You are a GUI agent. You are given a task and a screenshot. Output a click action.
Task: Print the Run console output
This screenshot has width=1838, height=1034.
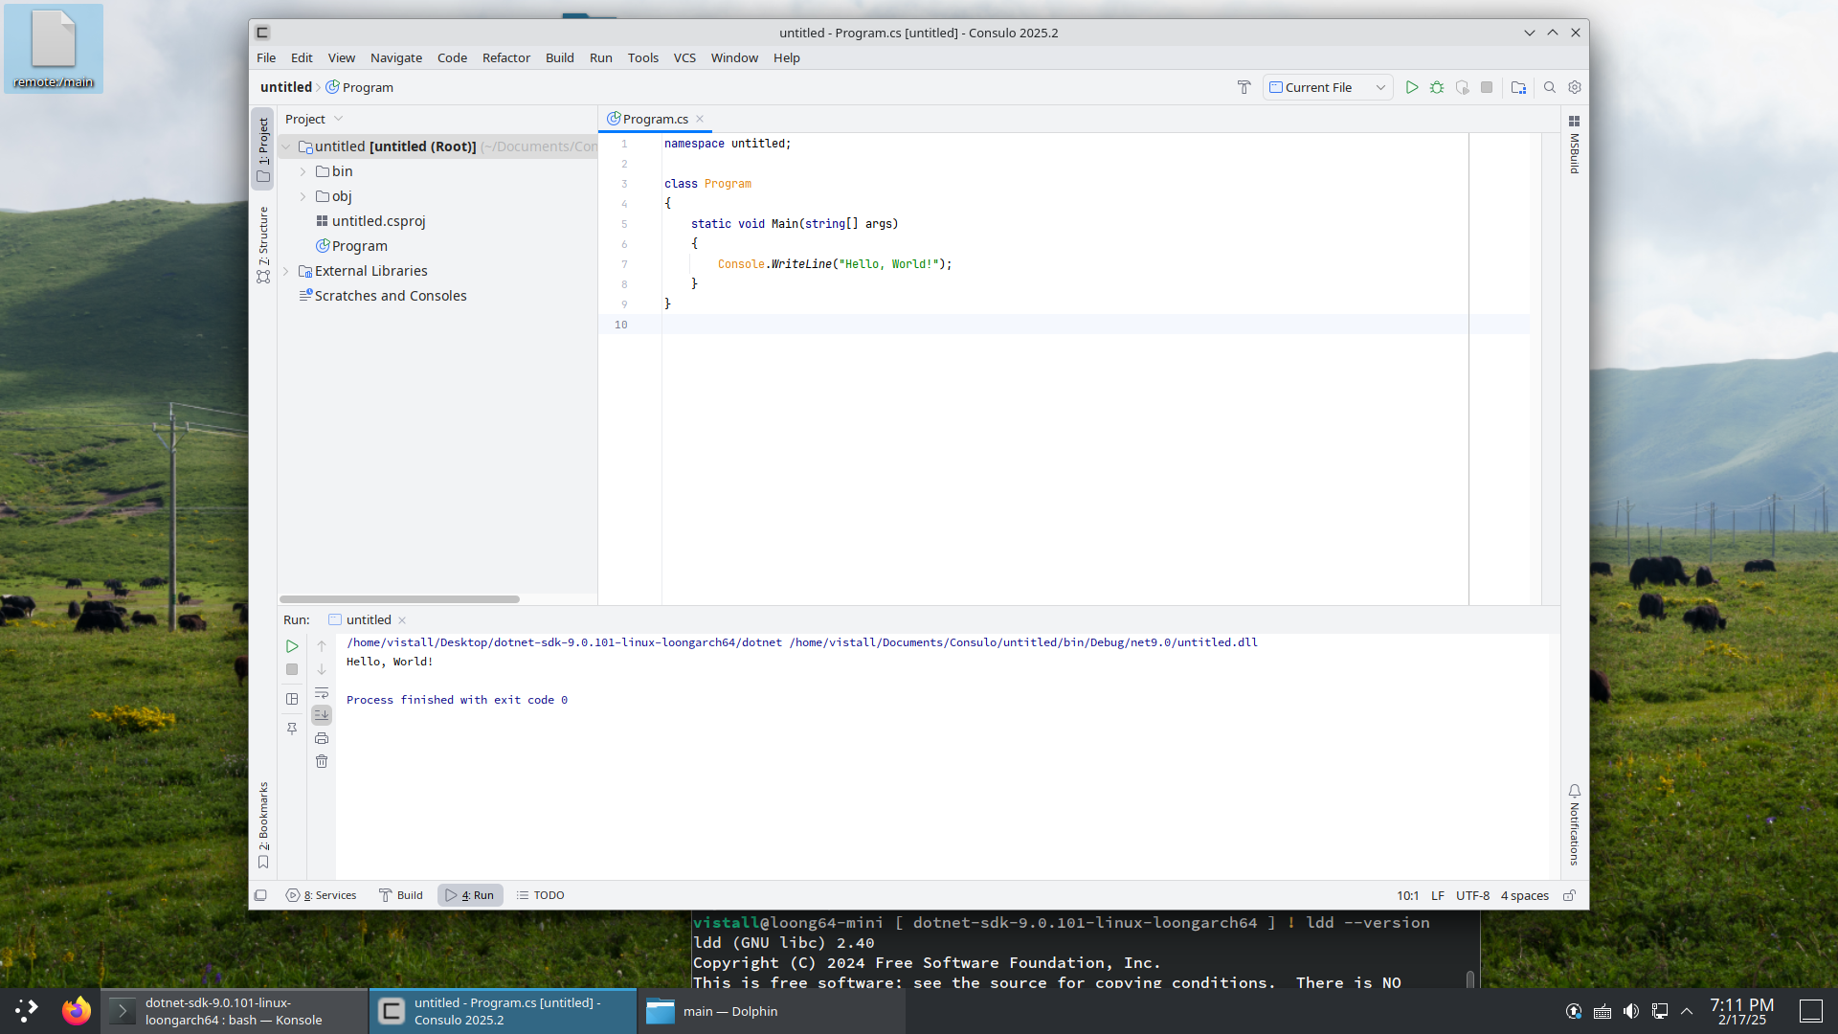322,738
